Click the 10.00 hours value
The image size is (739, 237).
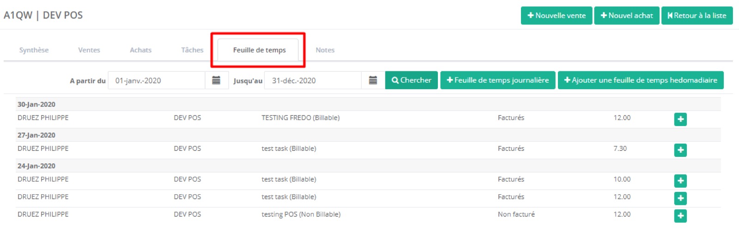622,179
